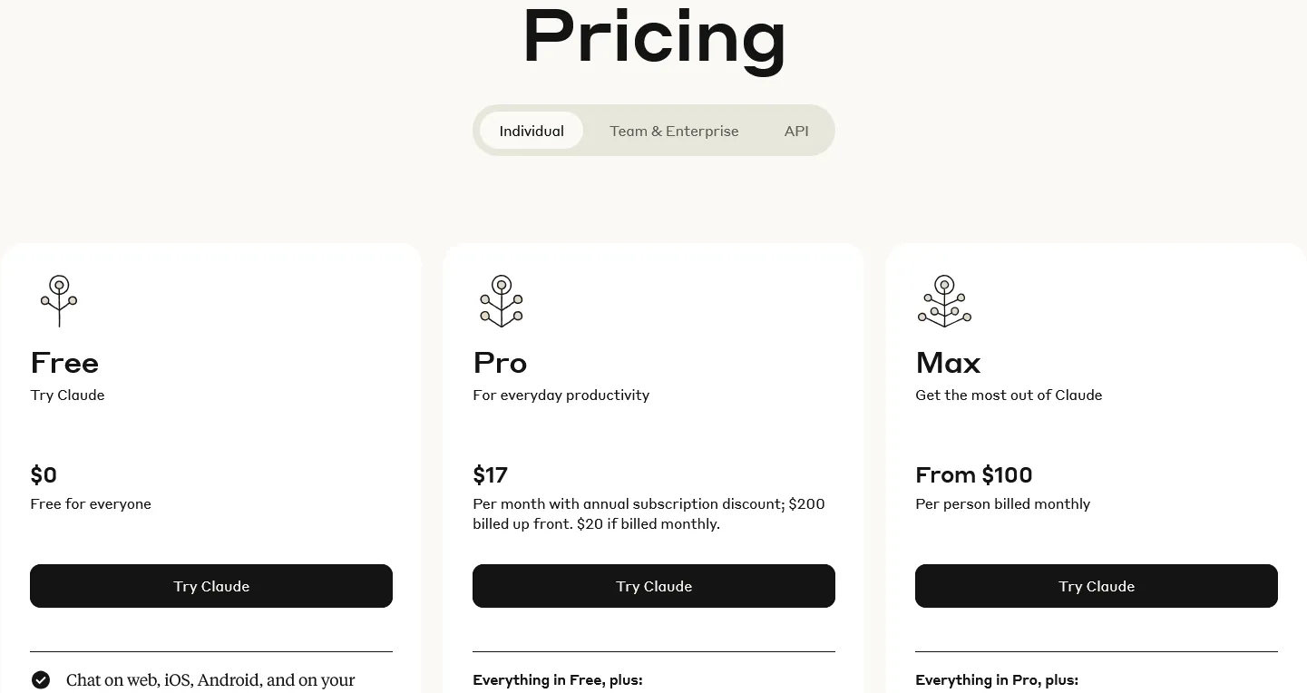Click the Pricing page title
The width and height of the screenshot is (1307, 693).
[654, 38]
